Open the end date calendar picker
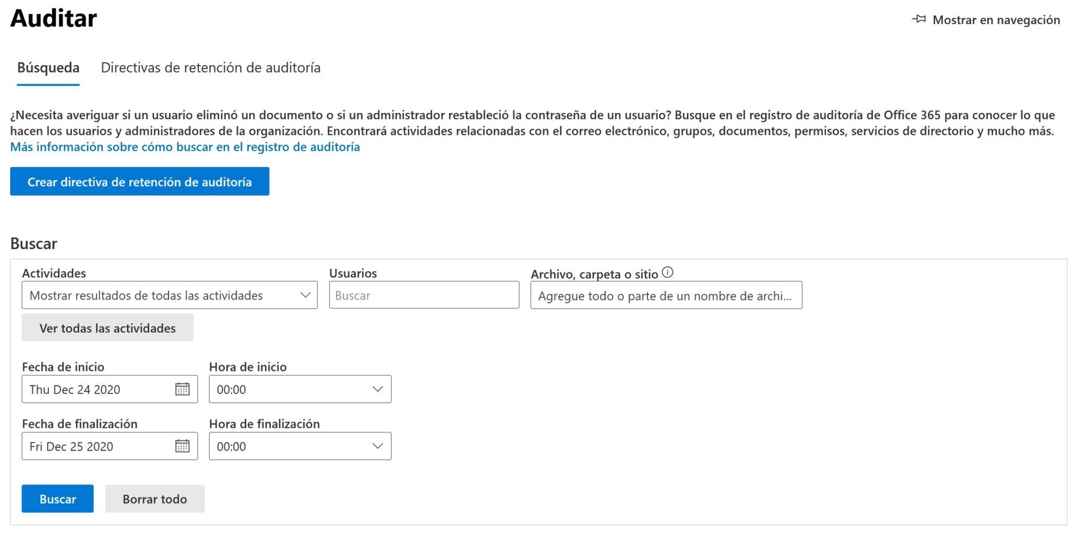Viewport: 1079px width, 544px height. click(183, 446)
